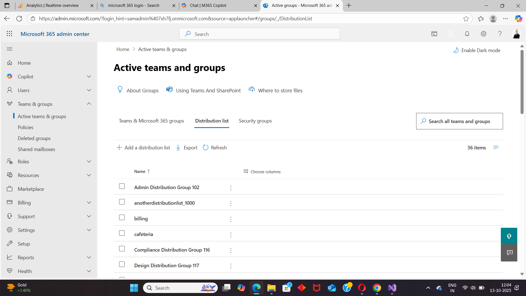Open the Cloud Shell icon in header
The image size is (526, 296).
[434, 34]
